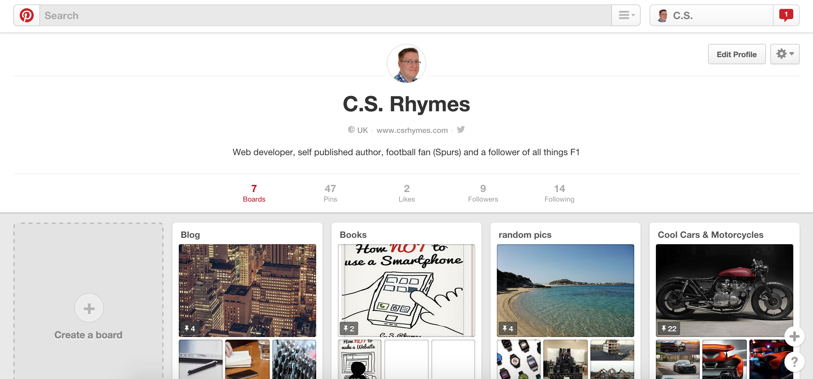Image resolution: width=813 pixels, height=379 pixels.
Task: Click Edit Profile button
Action: tap(737, 54)
